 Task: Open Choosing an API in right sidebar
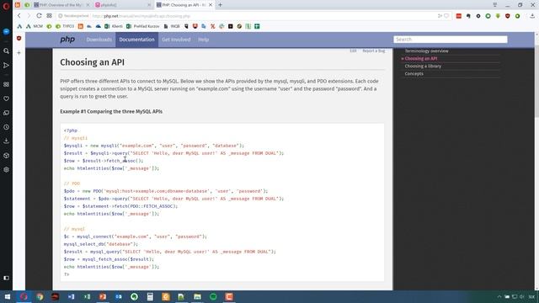(x=421, y=58)
